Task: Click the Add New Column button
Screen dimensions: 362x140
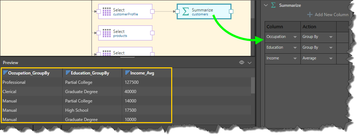Action: (x=328, y=15)
